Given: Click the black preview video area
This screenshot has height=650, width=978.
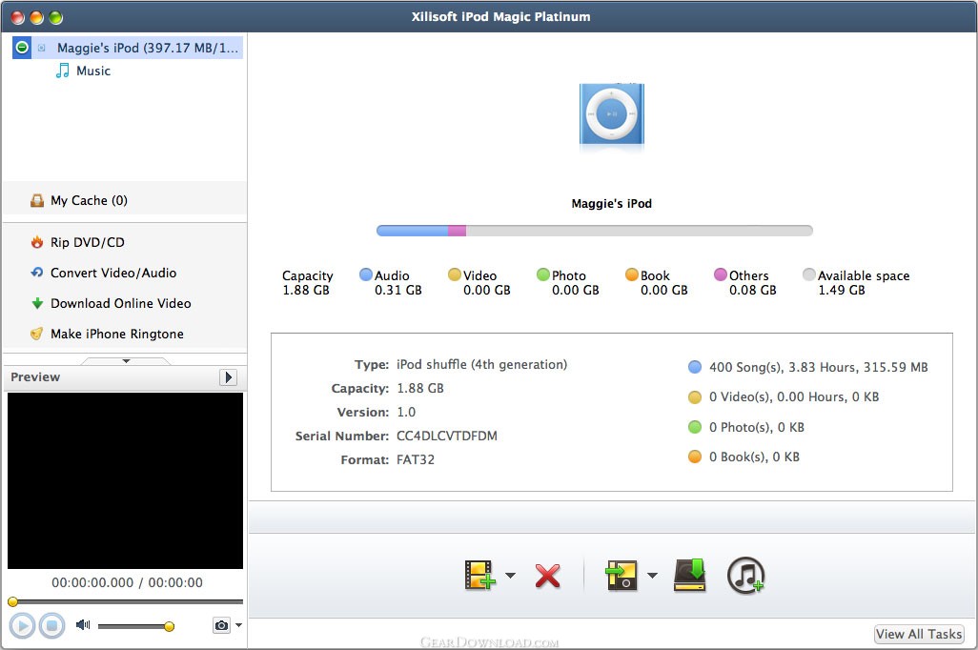Looking at the screenshot, I should (126, 480).
